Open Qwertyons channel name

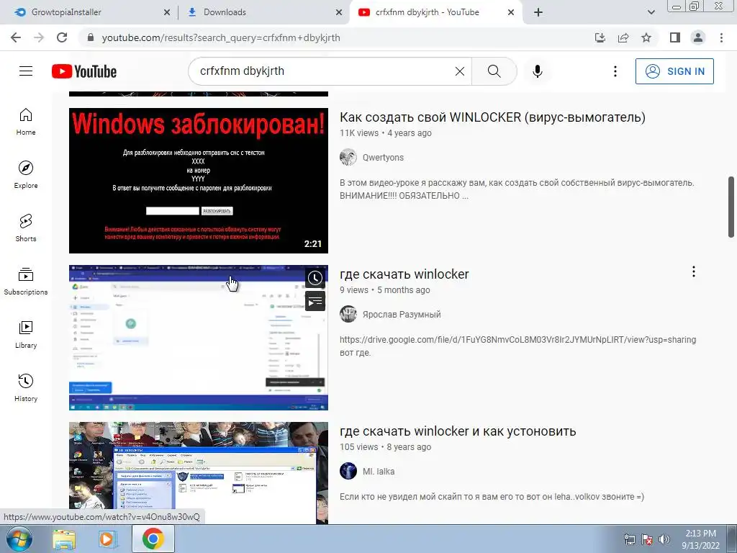(383, 158)
